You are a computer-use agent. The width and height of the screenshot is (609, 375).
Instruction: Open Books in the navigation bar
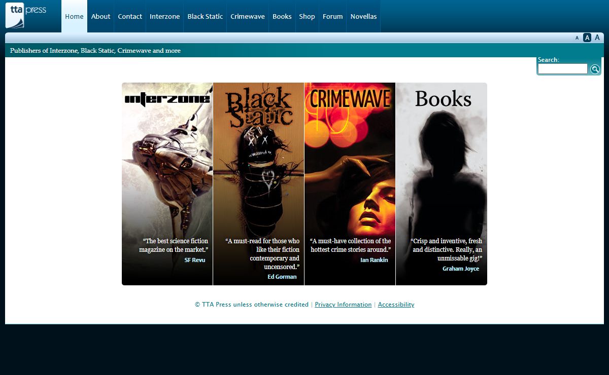click(x=282, y=16)
